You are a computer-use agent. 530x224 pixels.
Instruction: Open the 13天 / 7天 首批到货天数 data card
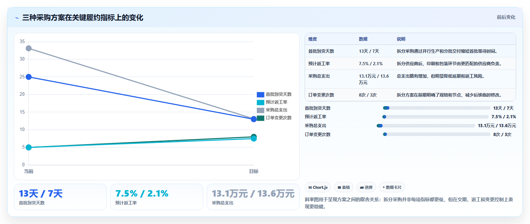pos(60,197)
